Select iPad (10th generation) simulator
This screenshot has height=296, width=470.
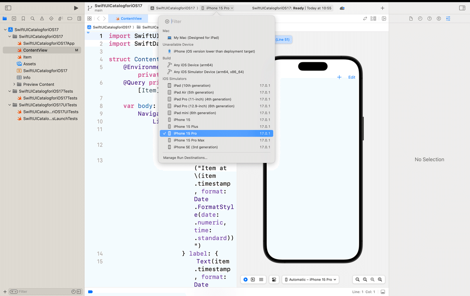click(217, 85)
